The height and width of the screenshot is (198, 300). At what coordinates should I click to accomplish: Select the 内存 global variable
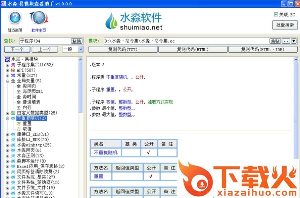click(27, 108)
